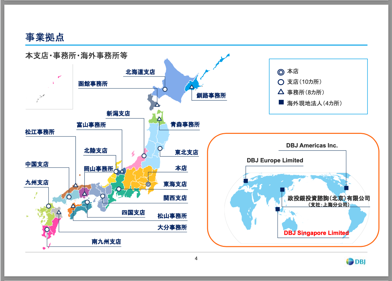Image resolution: width=392 pixels, height=281 pixels.
Task: Pick the Niigata branch circle marker
Action: [x=144, y=156]
